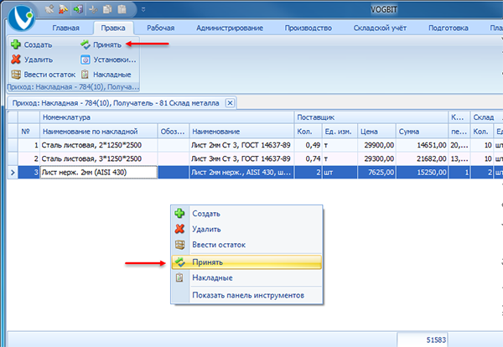Viewport: 503px width, 347px height.
Task: Click Установки icon in the ribbon
Action: click(x=85, y=60)
